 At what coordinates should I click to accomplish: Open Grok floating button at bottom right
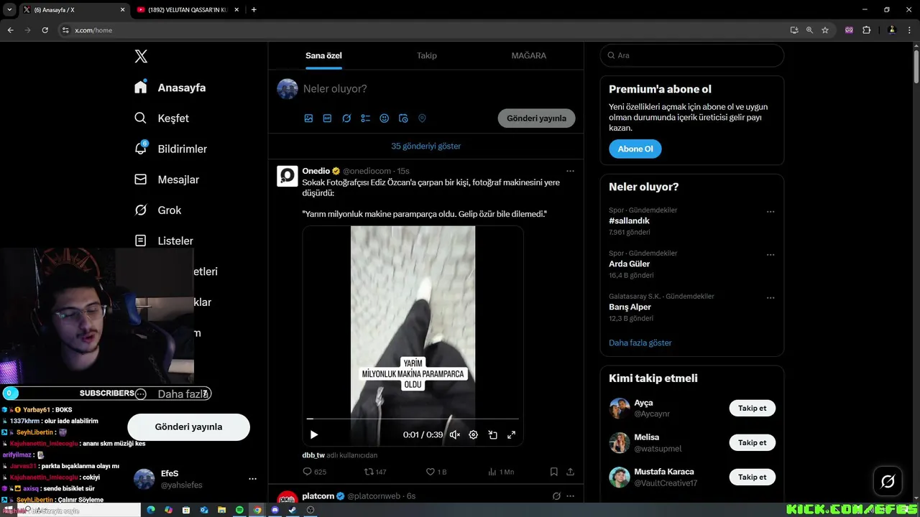pos(888,482)
